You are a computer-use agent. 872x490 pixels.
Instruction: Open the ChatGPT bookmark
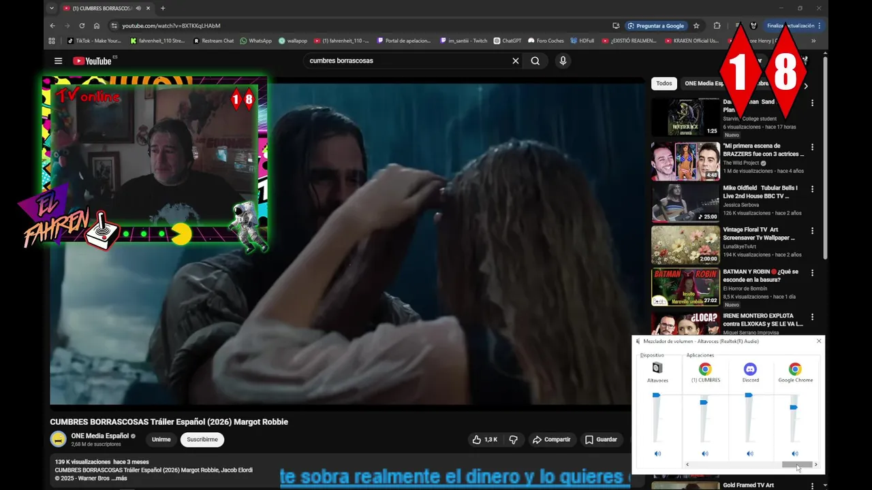507,41
